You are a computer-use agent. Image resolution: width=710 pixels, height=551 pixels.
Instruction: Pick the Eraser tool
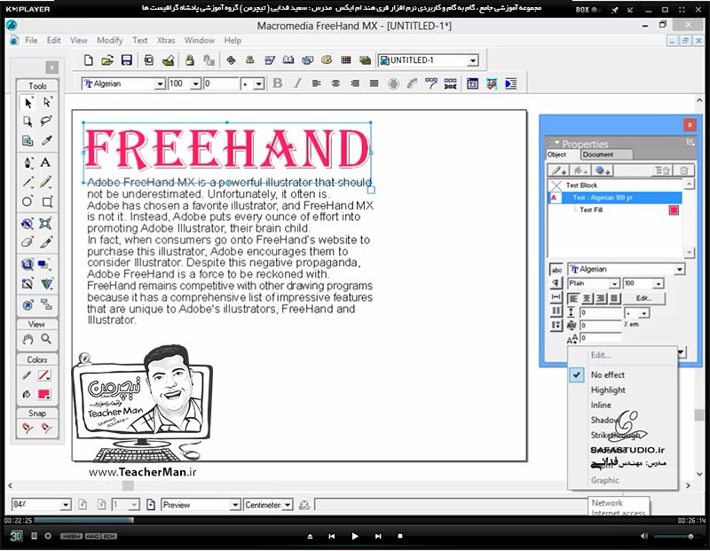tap(28, 242)
